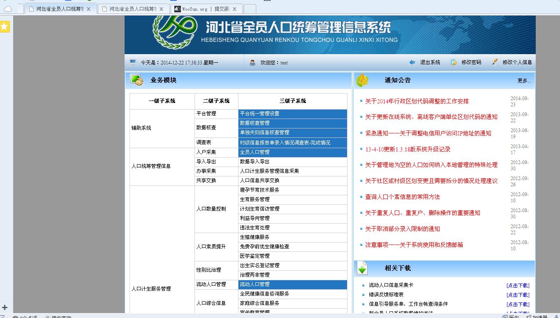560x318 pixels.
Task: Open 流动人口管理 highlighted module
Action: pos(293,284)
